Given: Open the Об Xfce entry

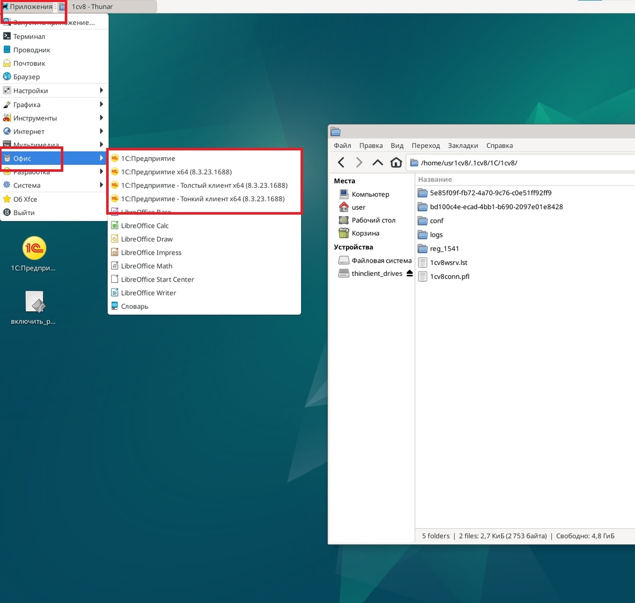Looking at the screenshot, I should point(54,199).
